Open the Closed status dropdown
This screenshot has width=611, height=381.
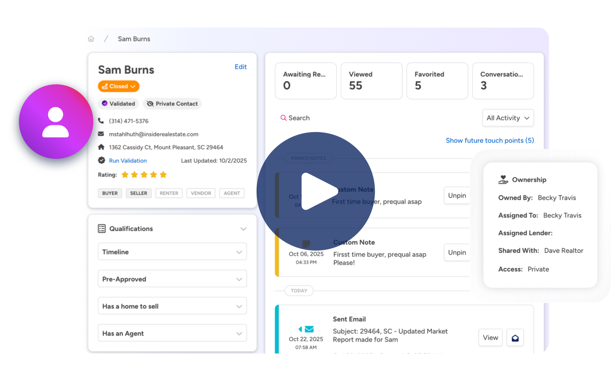pos(119,86)
